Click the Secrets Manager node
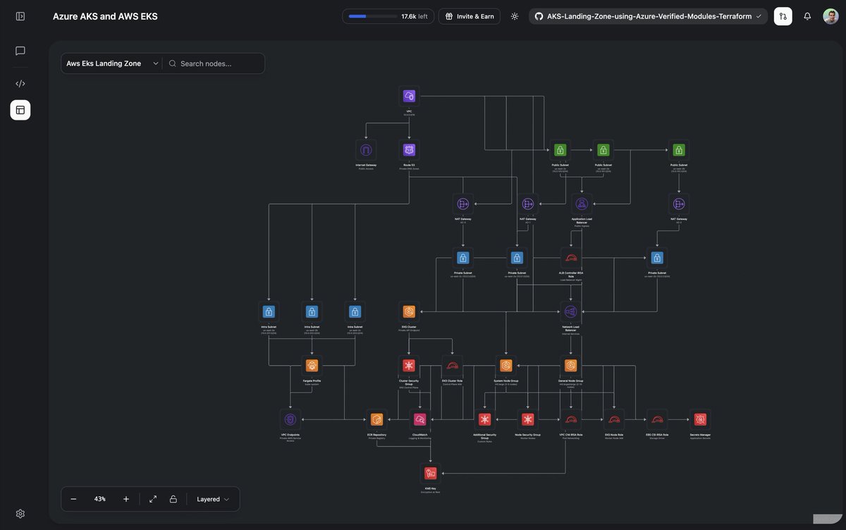 (700, 420)
